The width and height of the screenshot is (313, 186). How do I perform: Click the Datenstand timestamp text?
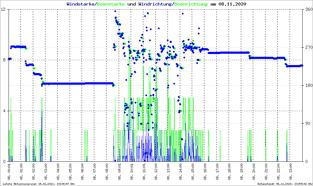(x=285, y=184)
